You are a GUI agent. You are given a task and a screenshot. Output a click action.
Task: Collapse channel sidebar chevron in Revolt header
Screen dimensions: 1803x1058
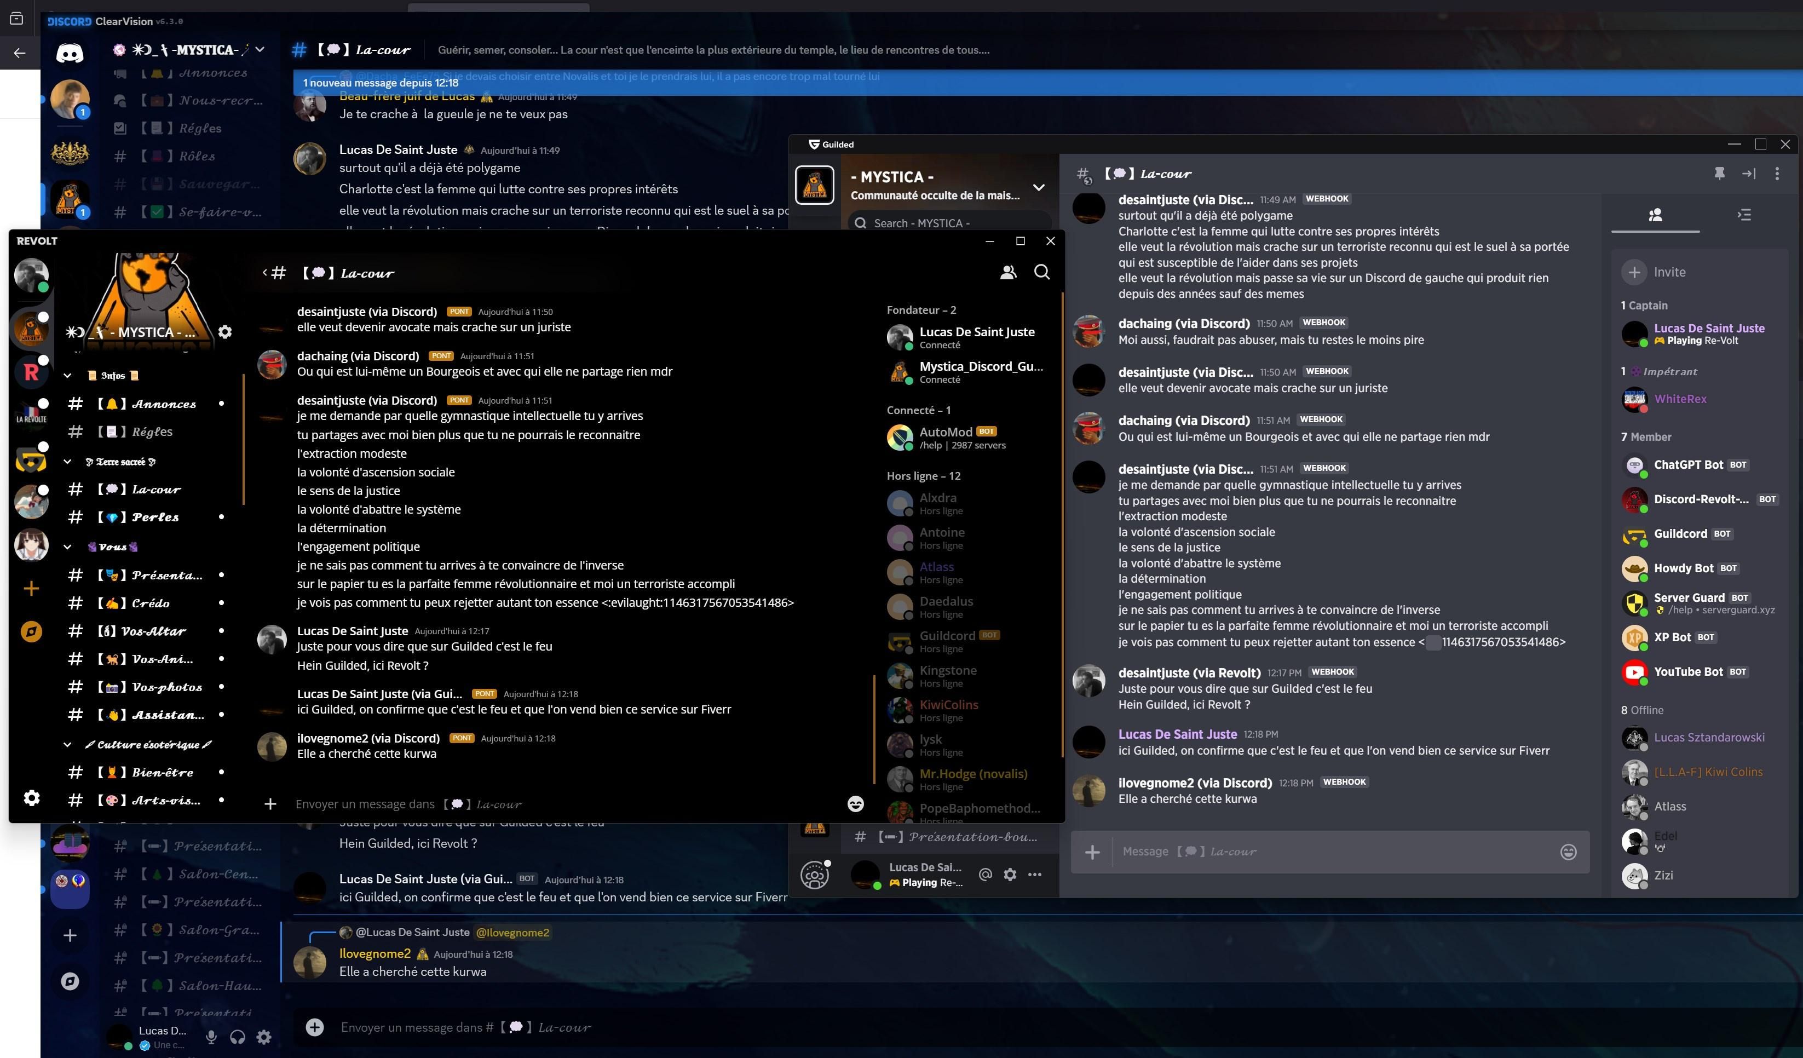(264, 272)
